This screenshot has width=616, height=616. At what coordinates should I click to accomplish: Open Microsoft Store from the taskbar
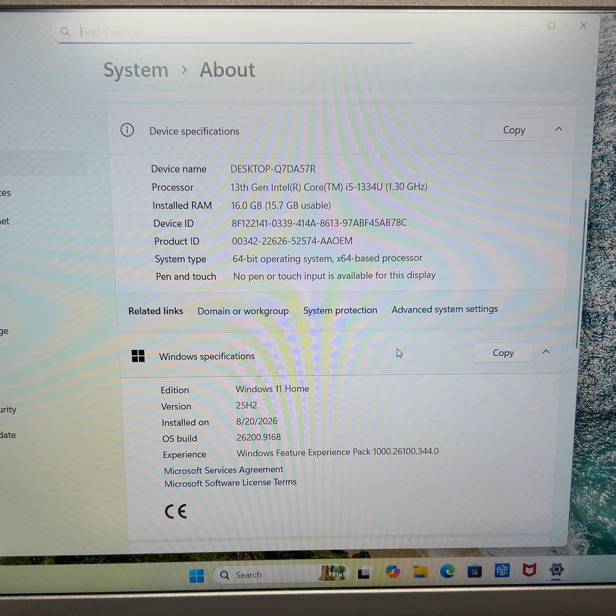(474, 571)
